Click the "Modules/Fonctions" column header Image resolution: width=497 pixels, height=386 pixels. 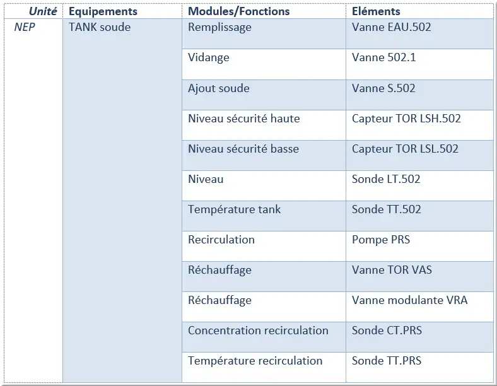[239, 11]
